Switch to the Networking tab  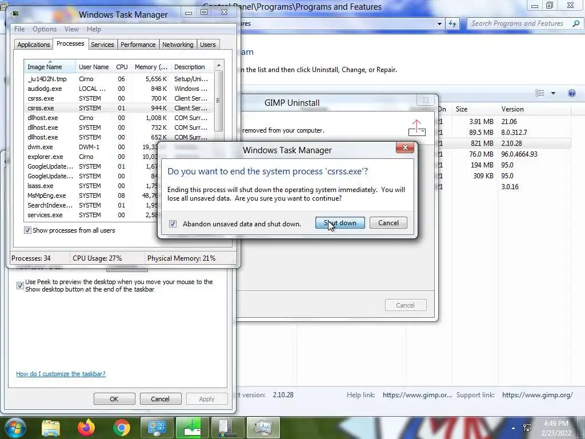click(x=178, y=45)
